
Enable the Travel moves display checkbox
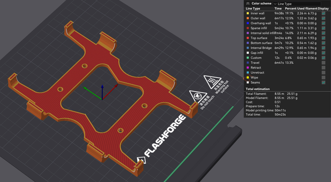click(x=323, y=63)
